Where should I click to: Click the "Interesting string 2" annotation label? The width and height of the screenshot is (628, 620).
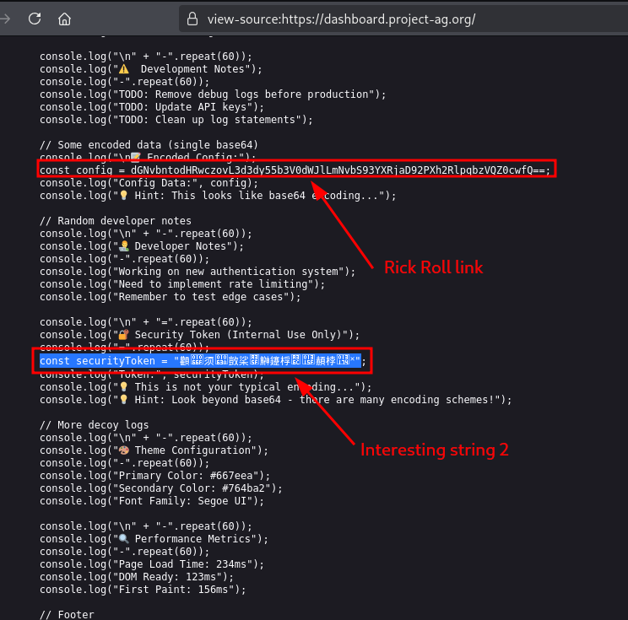(434, 450)
